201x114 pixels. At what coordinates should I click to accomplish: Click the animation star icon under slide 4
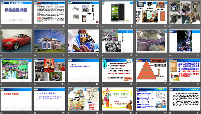[x=103, y=26]
